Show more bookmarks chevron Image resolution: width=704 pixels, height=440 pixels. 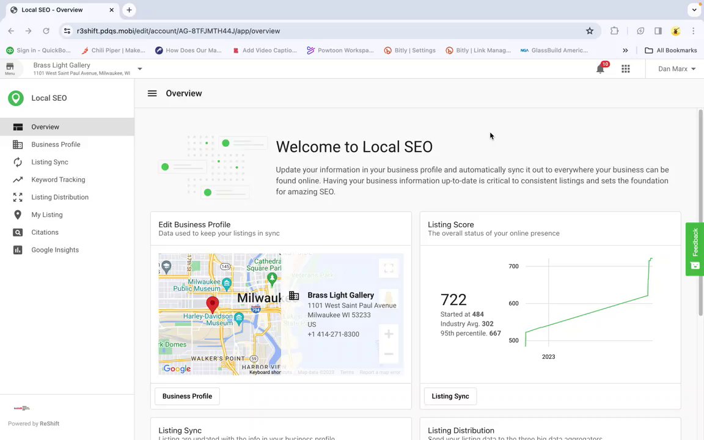click(625, 50)
